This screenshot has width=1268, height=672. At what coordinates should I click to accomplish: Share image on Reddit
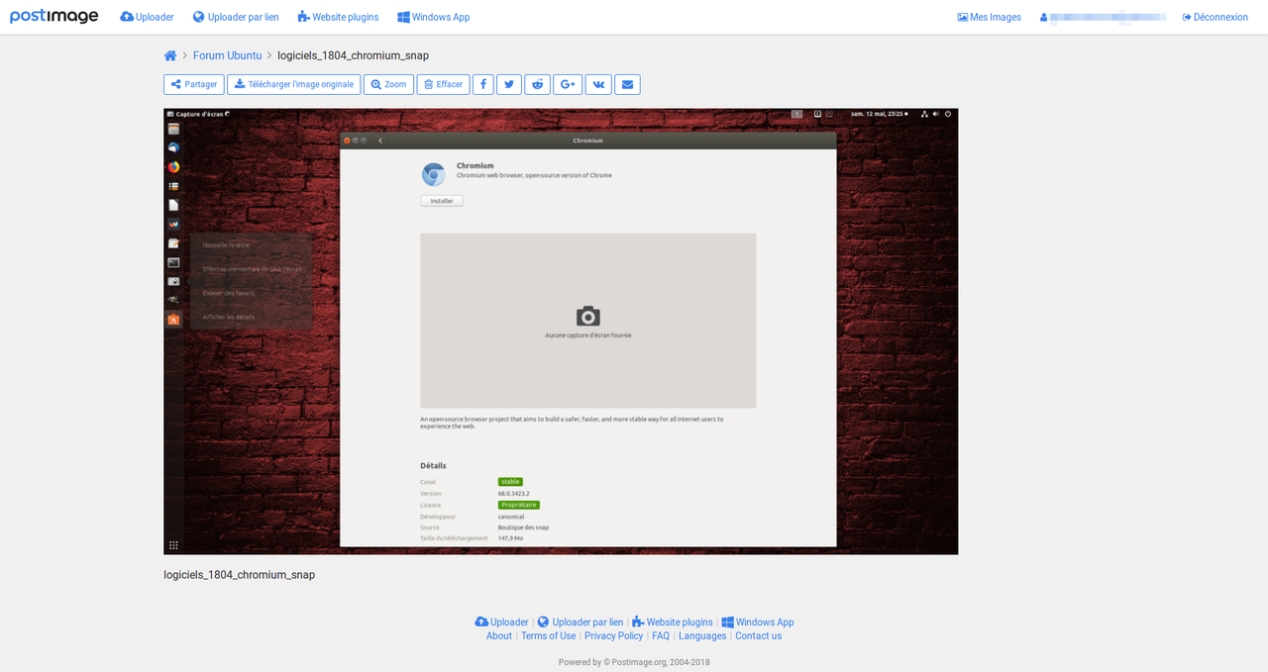538,84
